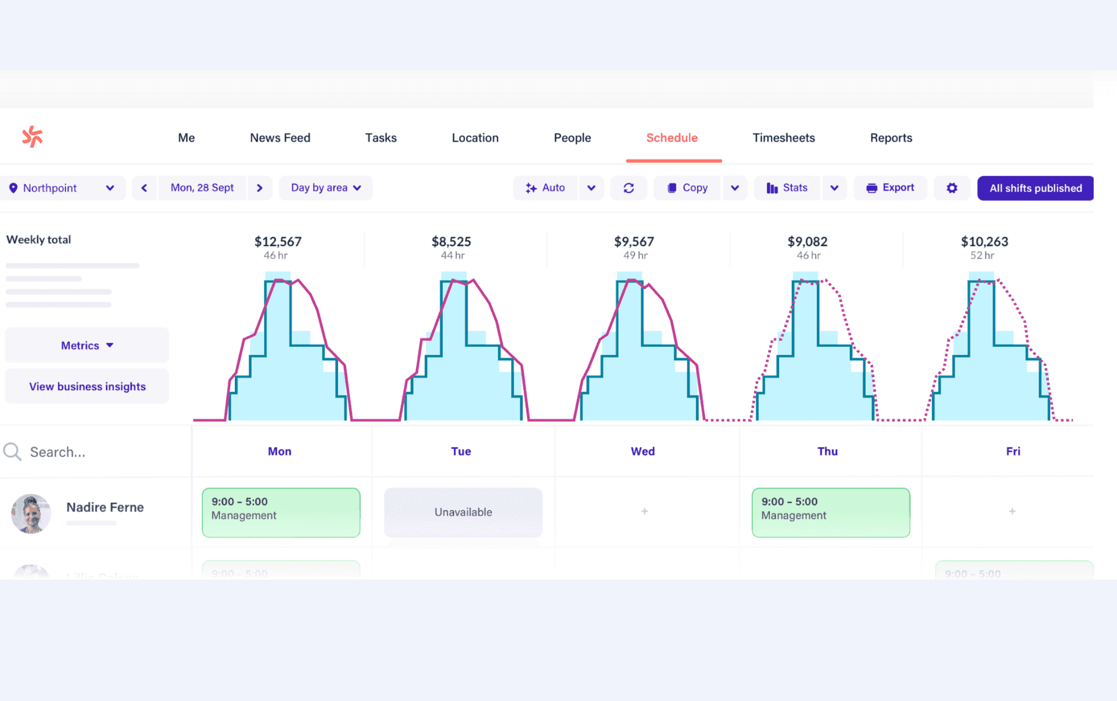Go to previous week arrow
The image size is (1117, 701).
(144, 188)
